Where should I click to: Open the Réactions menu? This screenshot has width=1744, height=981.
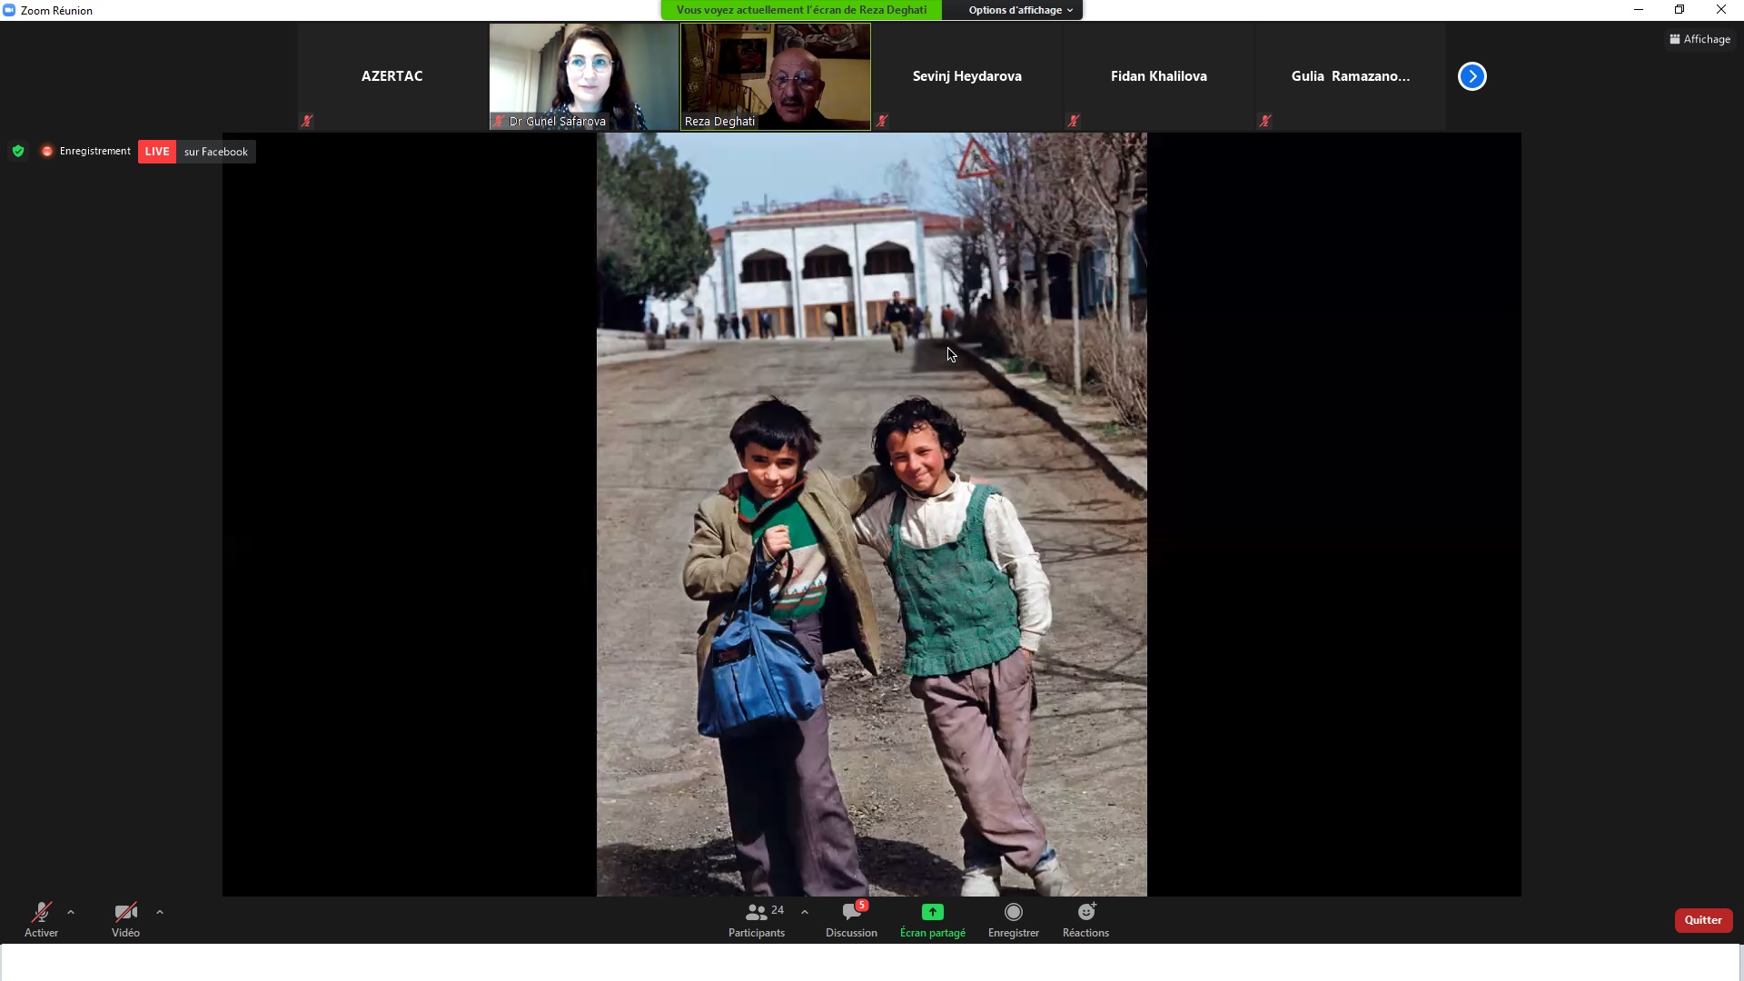coord(1085,919)
